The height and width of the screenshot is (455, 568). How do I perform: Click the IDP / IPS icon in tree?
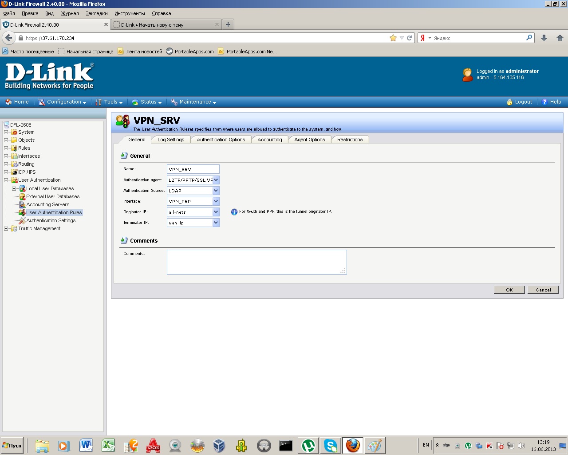point(14,172)
